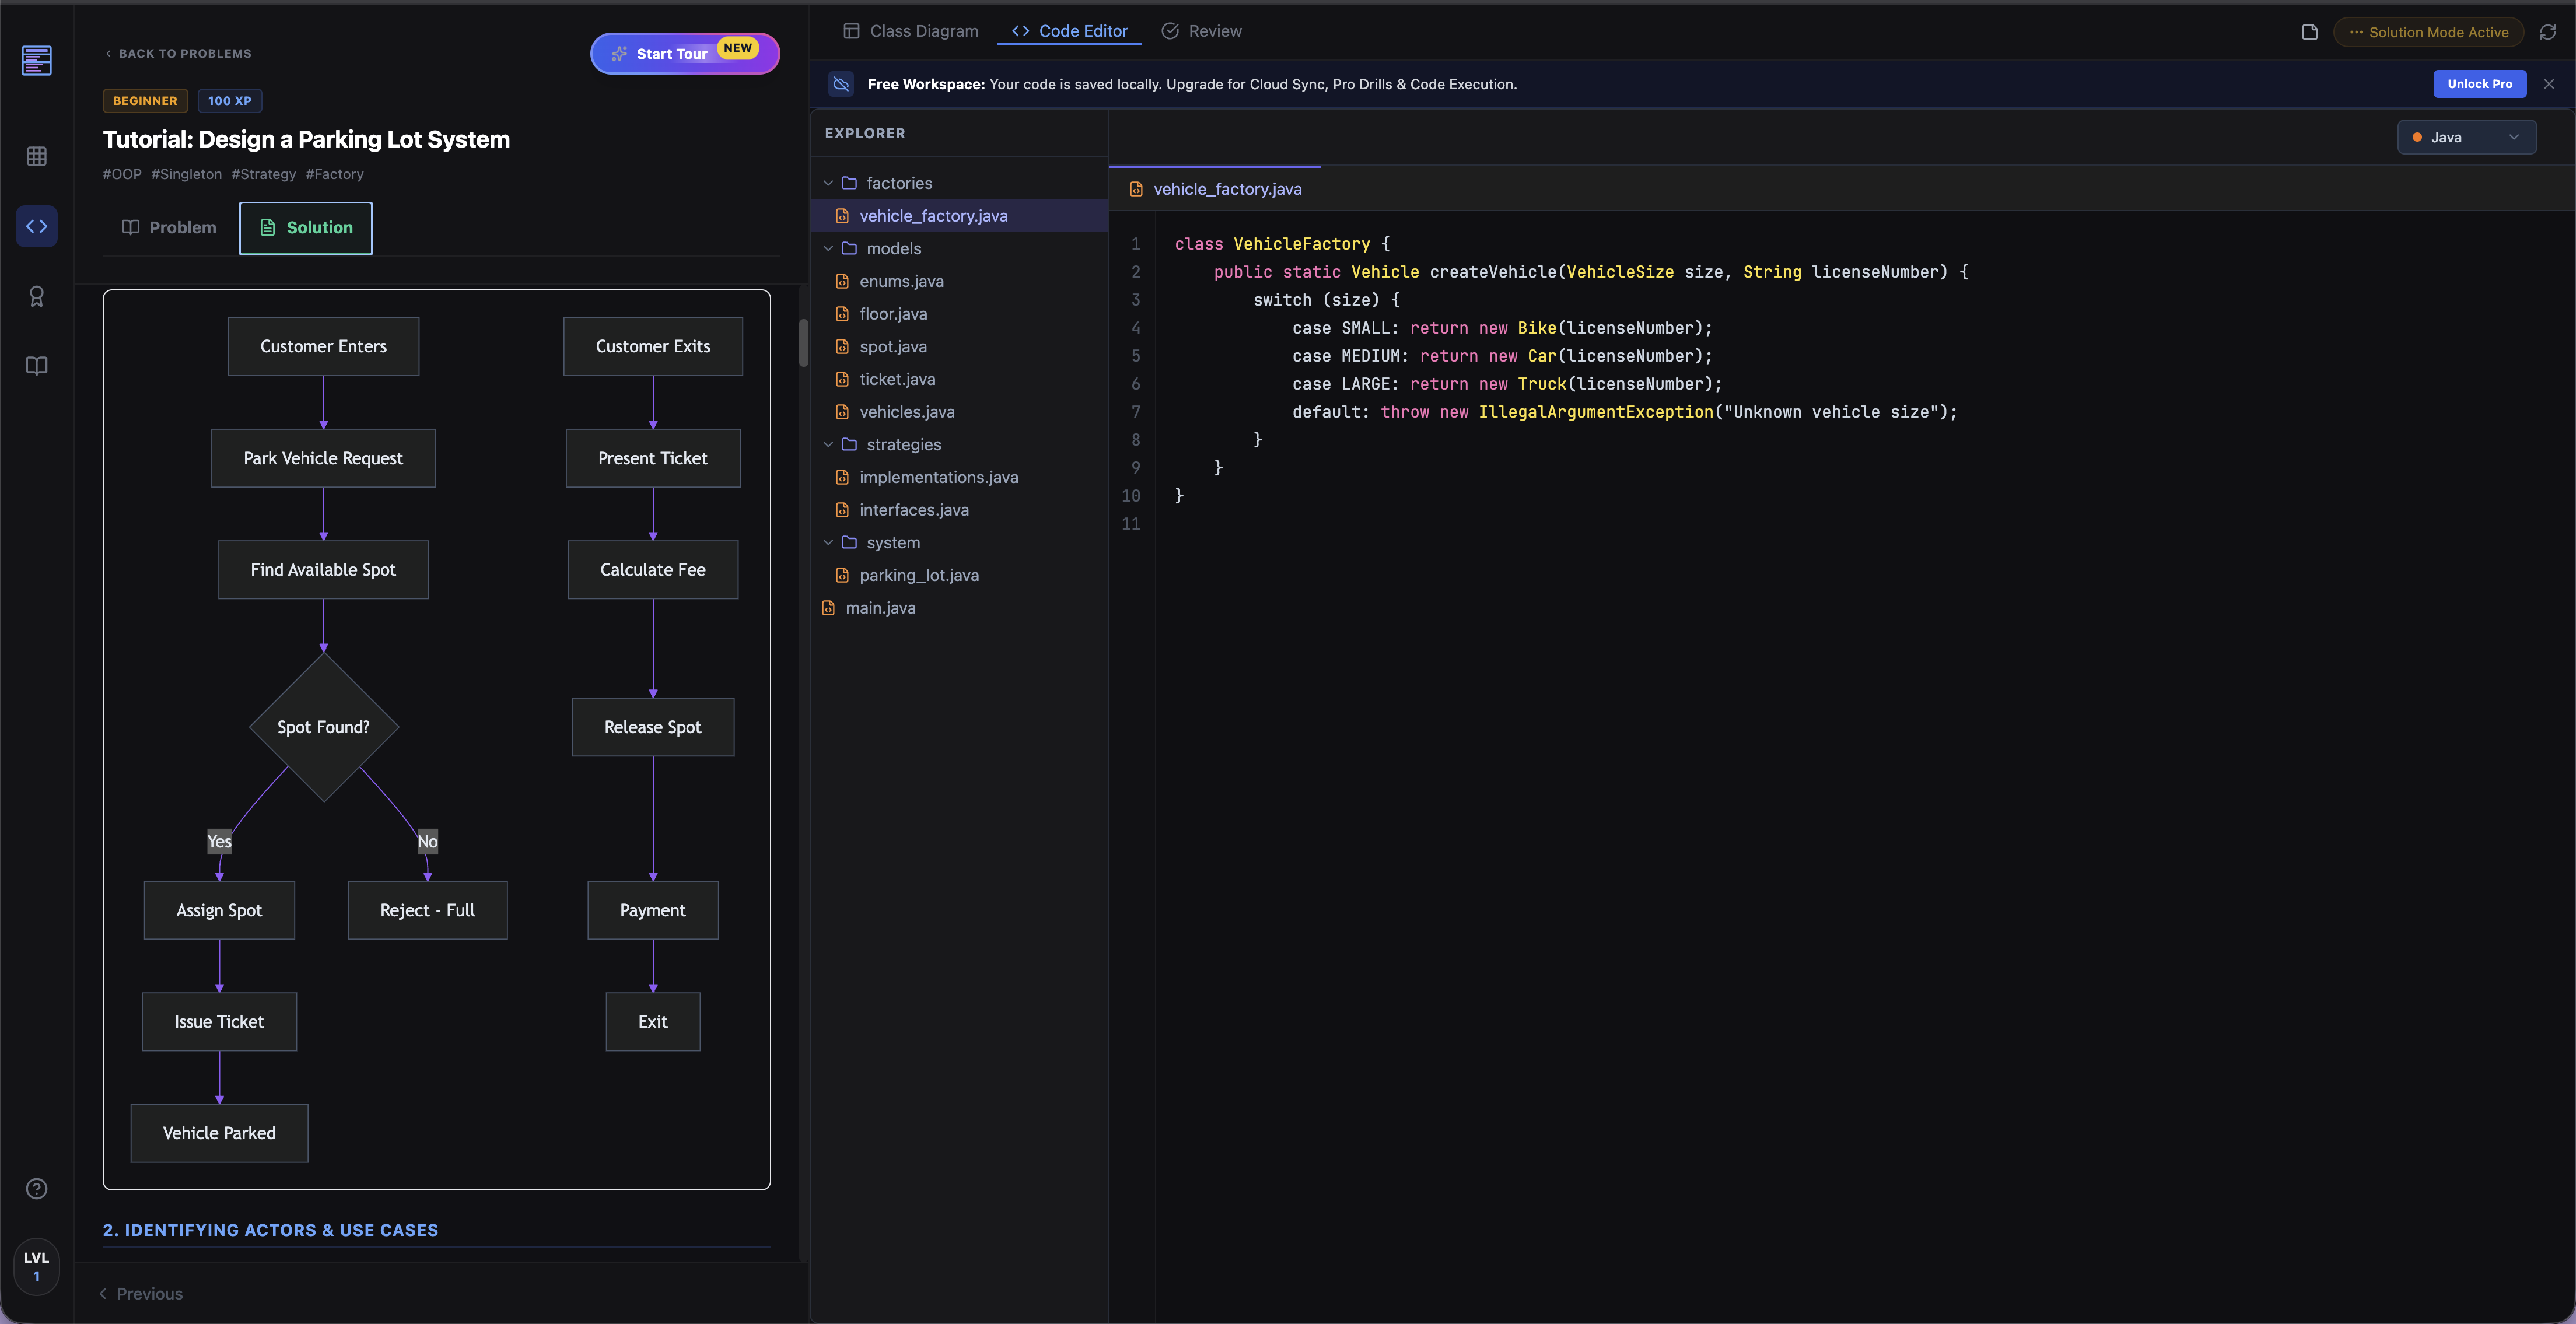Dismiss the Free Workspace banner
2576x1324 pixels.
point(2548,84)
